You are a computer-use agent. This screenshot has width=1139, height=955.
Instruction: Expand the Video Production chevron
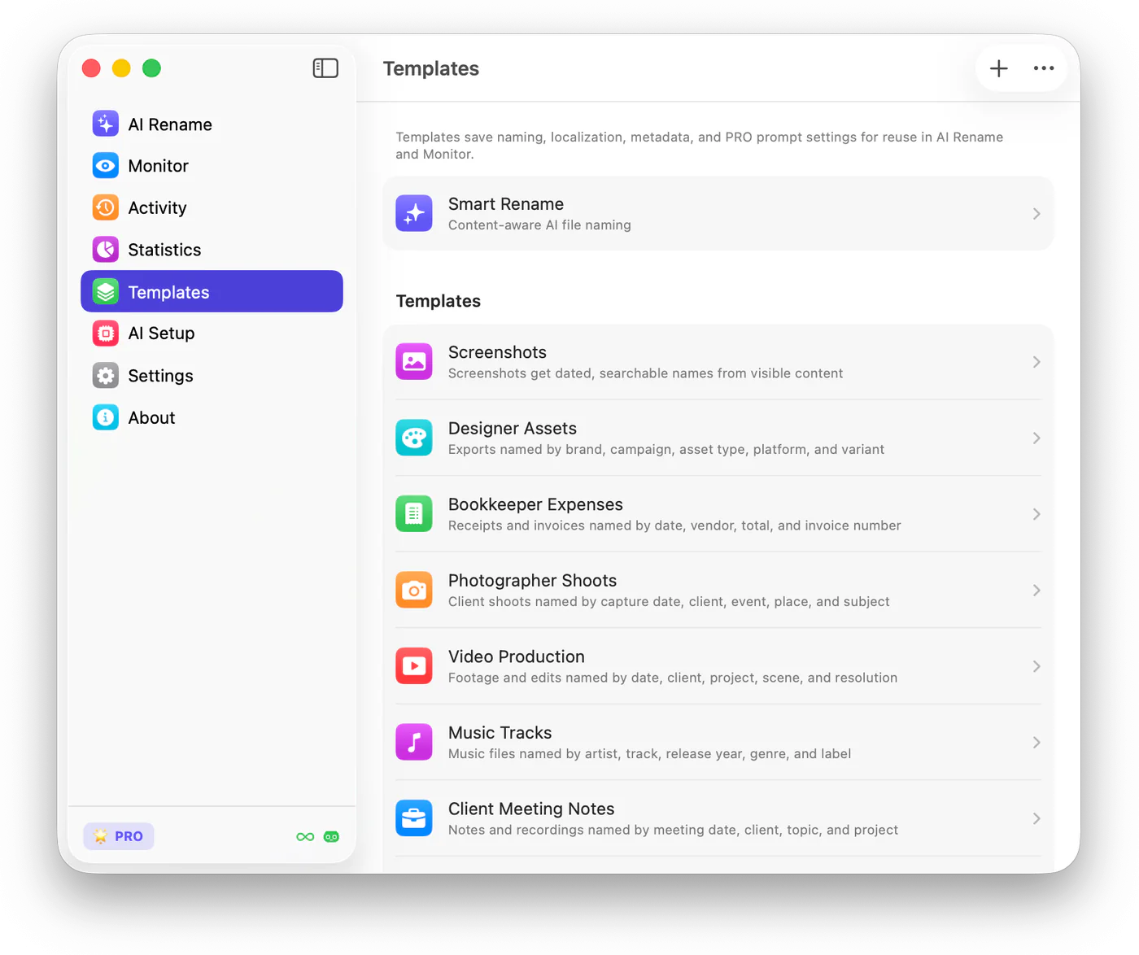tap(1036, 666)
